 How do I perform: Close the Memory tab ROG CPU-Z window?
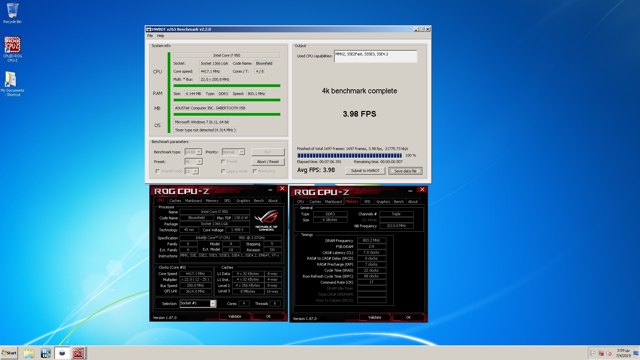(x=422, y=190)
